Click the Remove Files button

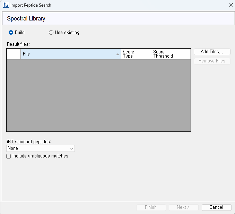pyautogui.click(x=212, y=61)
